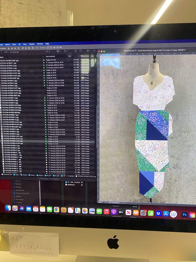Open Photoshop three-dots more align options
The image size is (196, 262).
[x=37, y=48]
